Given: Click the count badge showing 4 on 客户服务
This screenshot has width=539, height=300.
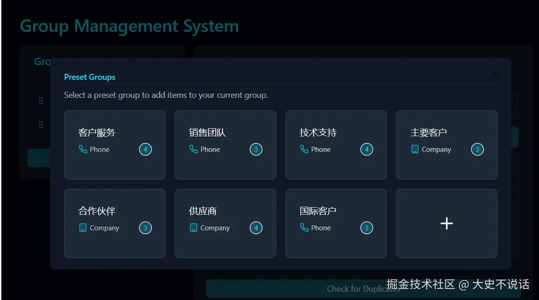Looking at the screenshot, I should (146, 149).
